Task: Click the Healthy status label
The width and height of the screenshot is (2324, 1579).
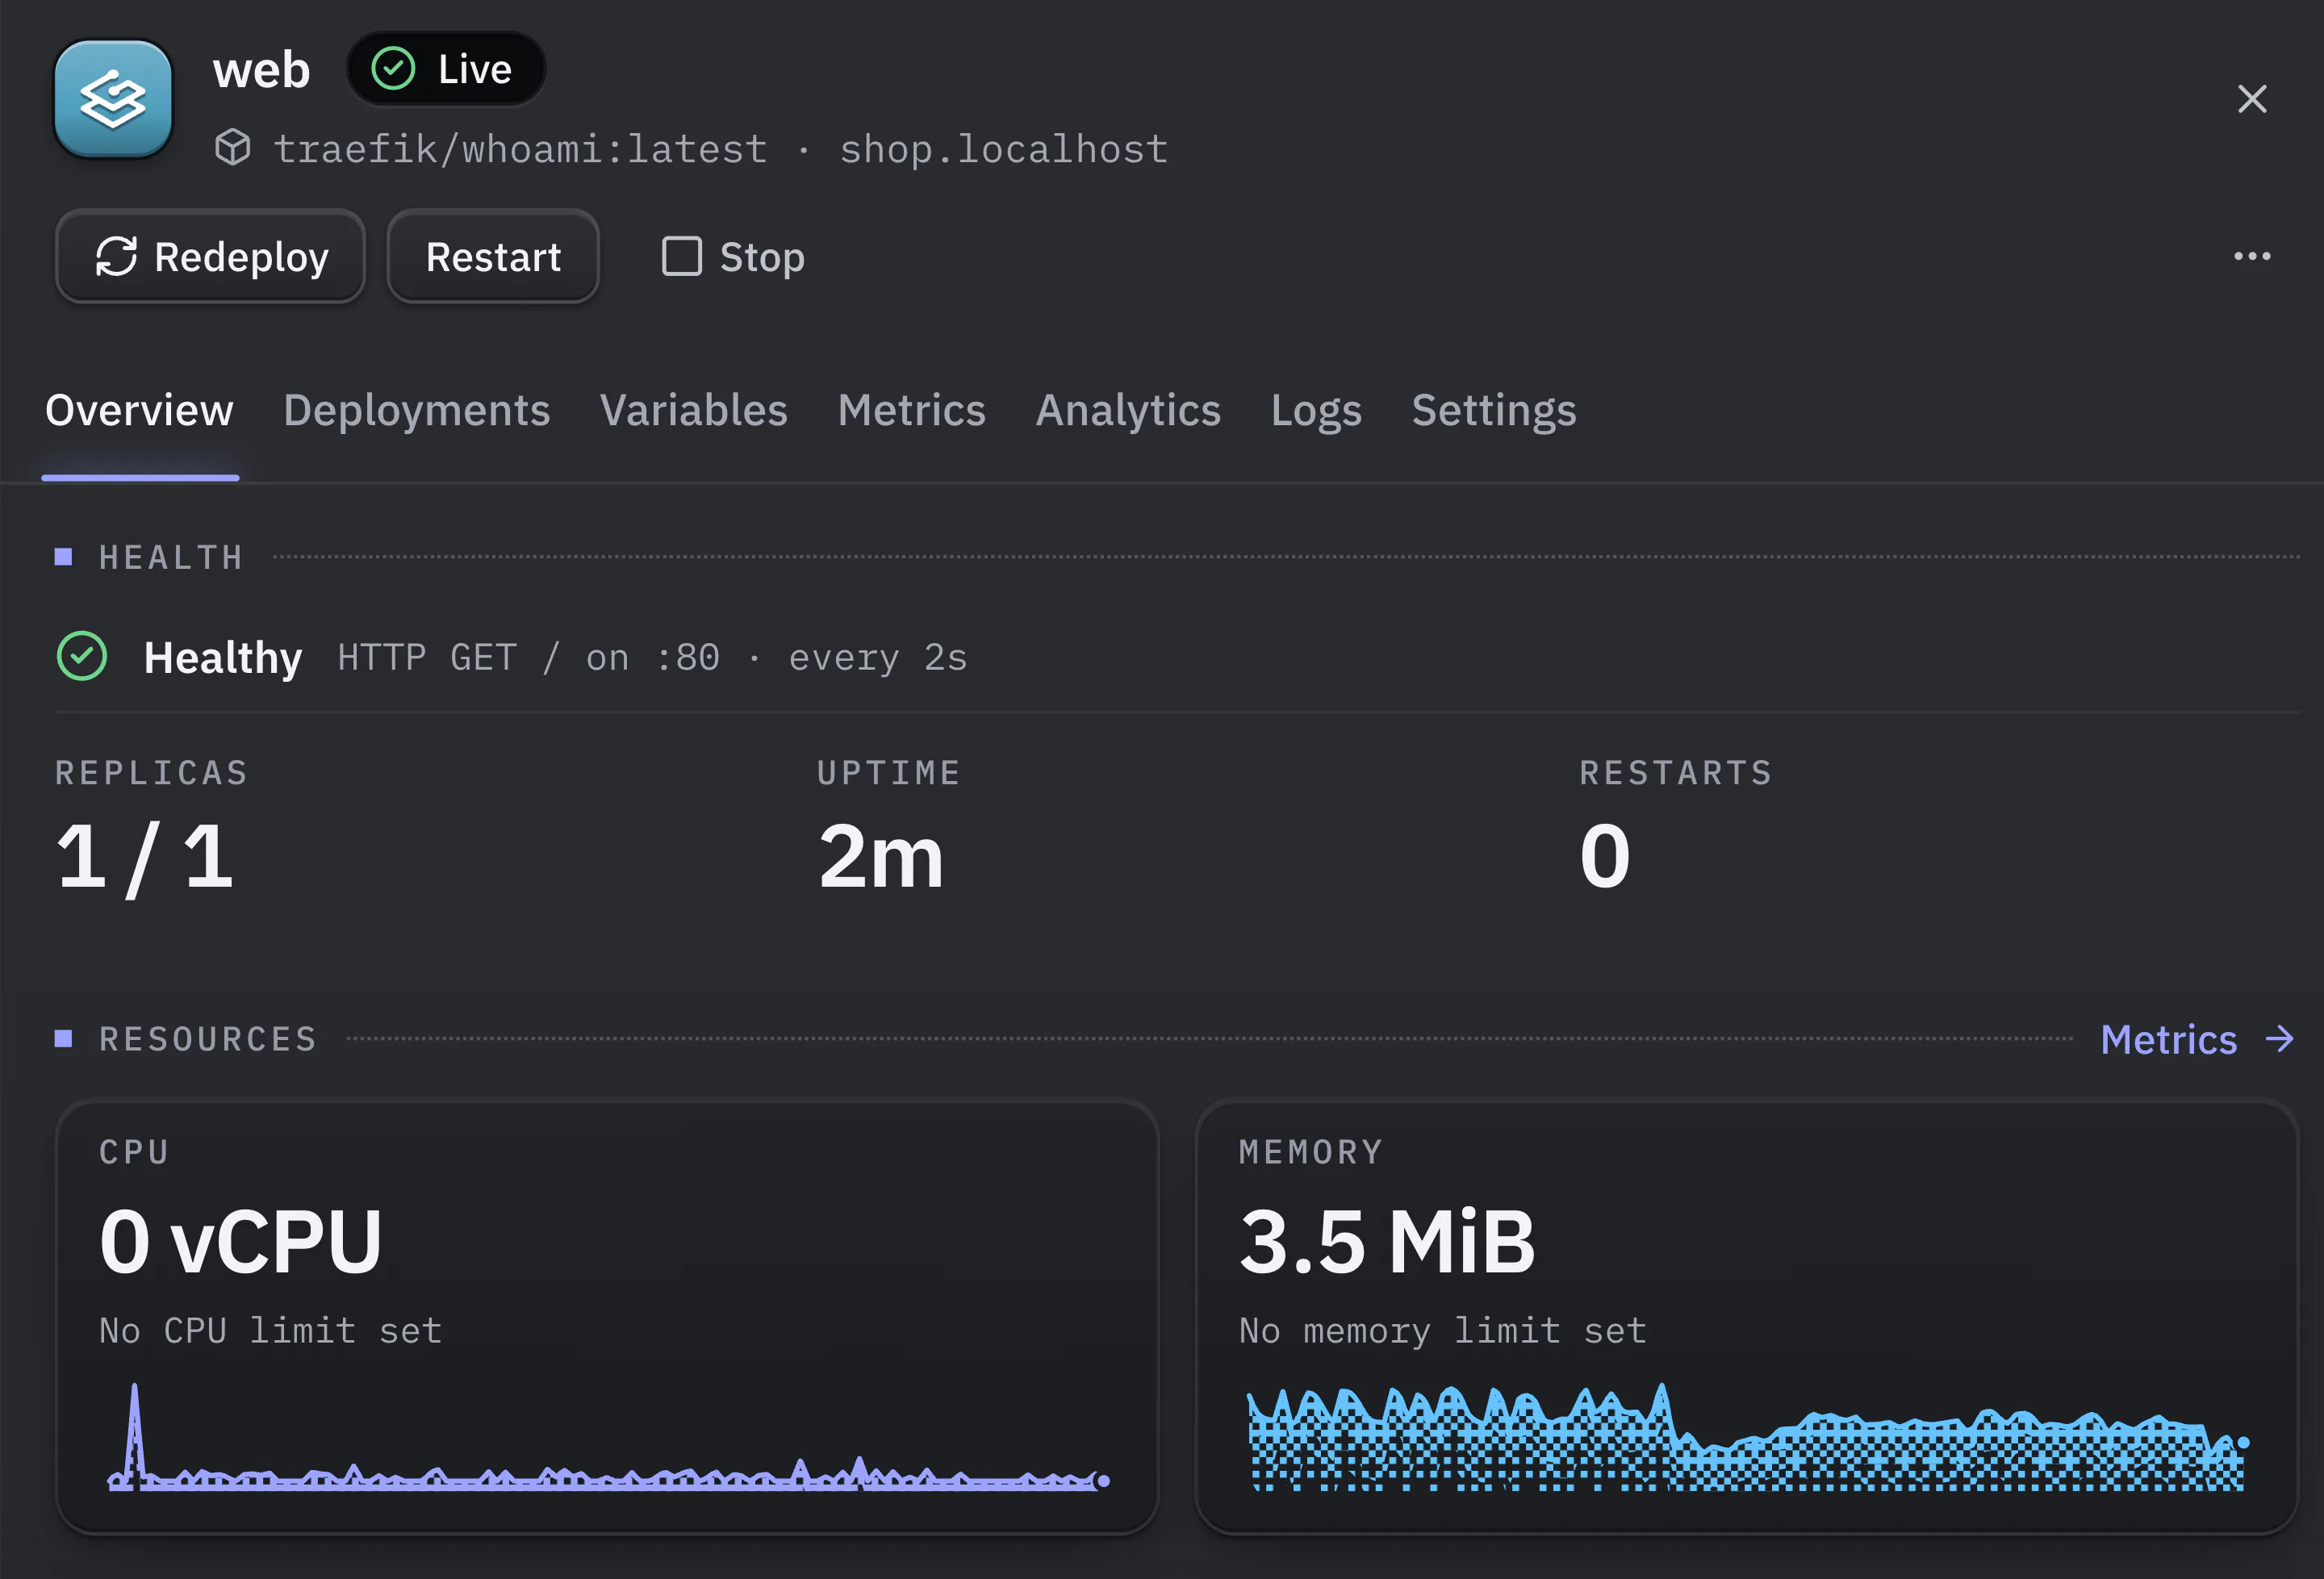Action: (223, 658)
